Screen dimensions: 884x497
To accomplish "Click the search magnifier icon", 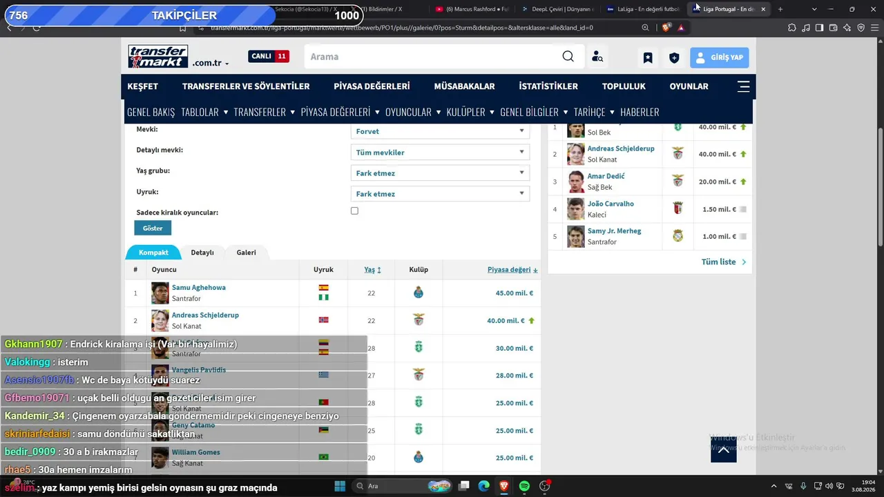I will coord(568,57).
